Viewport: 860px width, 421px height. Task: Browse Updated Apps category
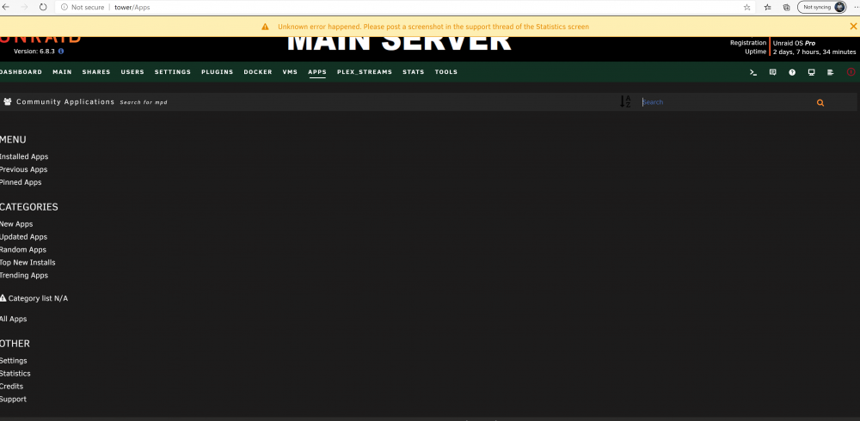tap(23, 237)
